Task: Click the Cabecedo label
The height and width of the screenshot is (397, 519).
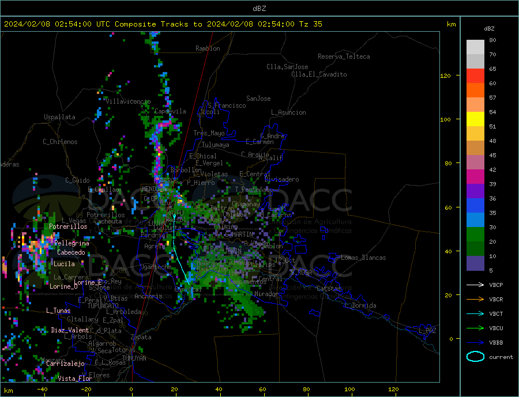Action: click(x=71, y=252)
